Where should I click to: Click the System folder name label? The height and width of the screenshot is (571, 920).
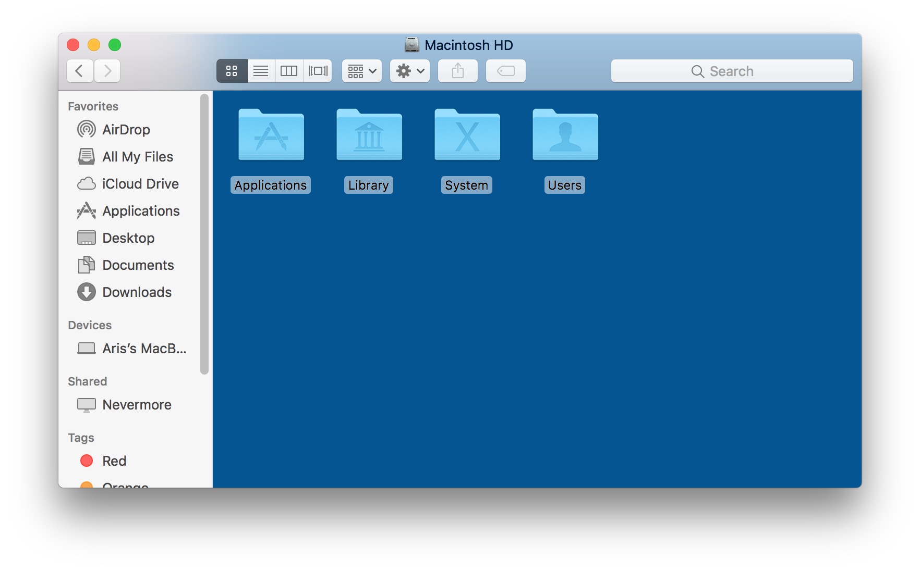click(x=467, y=185)
